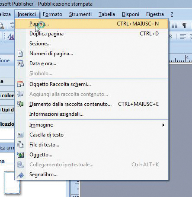Click the columns toolbar icon

pos(174,25)
